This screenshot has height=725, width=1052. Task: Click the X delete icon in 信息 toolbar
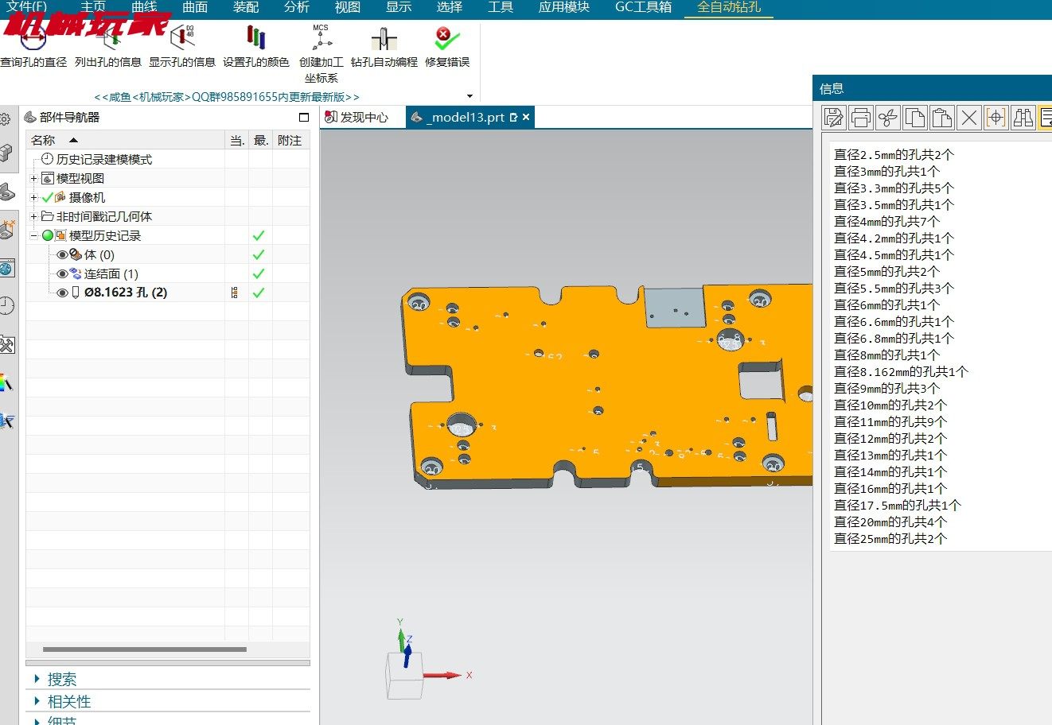pos(968,118)
